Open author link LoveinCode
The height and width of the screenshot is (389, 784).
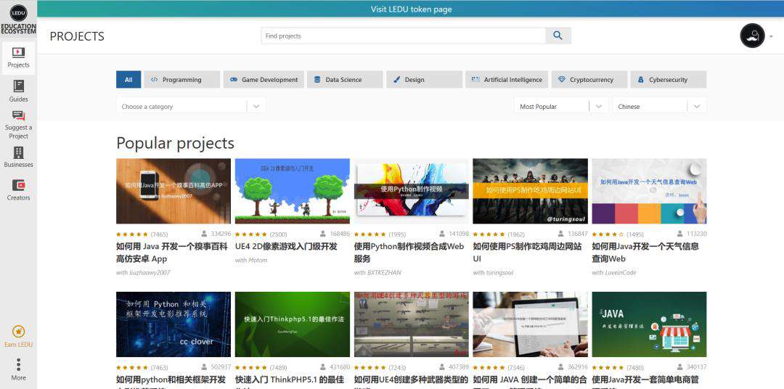click(x=620, y=273)
